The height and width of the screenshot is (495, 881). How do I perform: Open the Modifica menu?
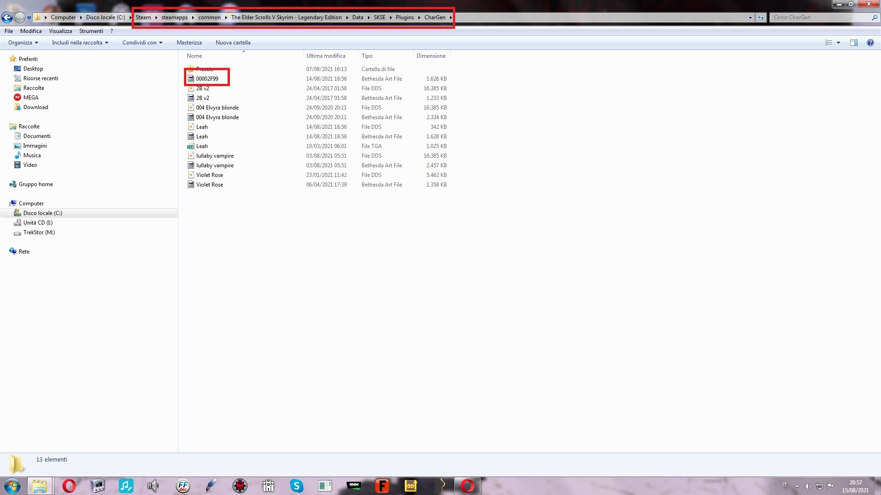[x=31, y=31]
